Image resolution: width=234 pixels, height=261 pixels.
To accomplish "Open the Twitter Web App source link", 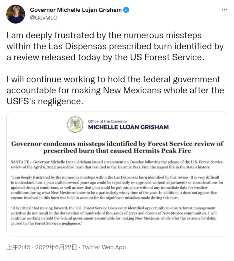I will [104, 247].
